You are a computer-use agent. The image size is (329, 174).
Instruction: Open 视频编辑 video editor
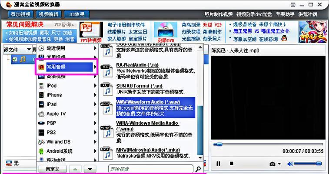tap(49, 14)
